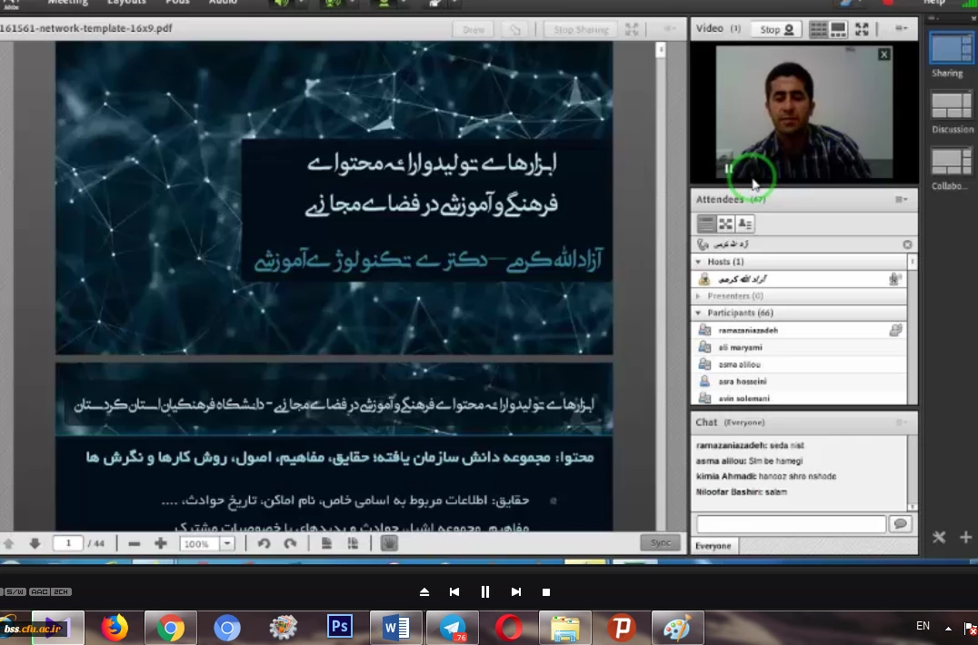Viewport: 978px width, 645px height.
Task: Zoom in on the shared PDF
Action: click(161, 543)
